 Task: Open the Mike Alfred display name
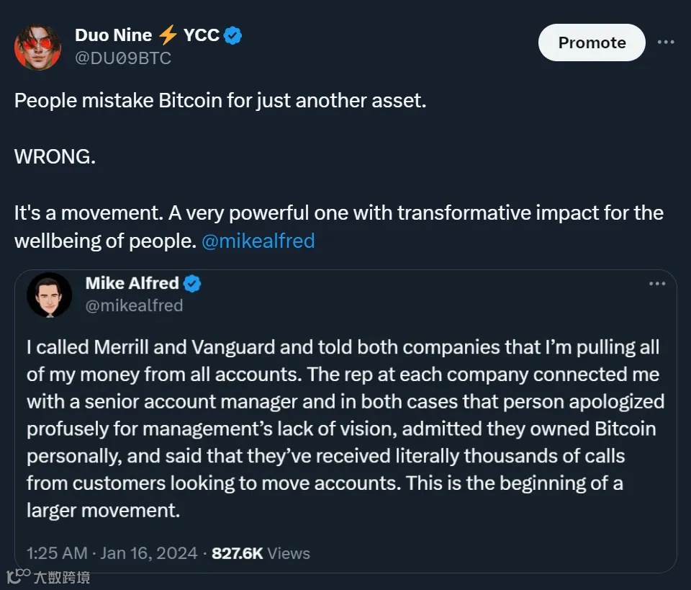click(132, 283)
